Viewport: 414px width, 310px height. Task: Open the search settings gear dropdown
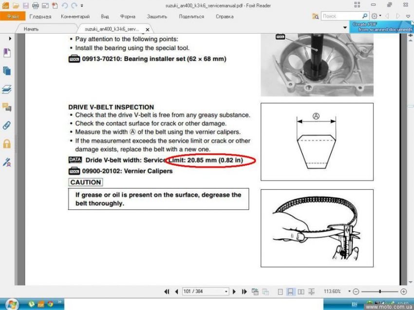(x=376, y=16)
